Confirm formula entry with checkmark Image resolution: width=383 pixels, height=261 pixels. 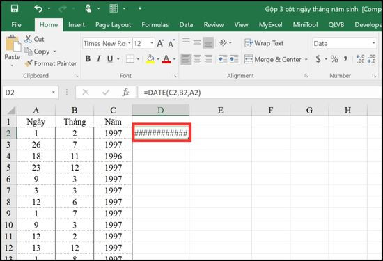point(106,93)
